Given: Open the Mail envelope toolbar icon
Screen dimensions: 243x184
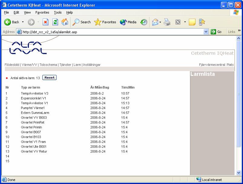Looking at the screenshot, I should pyautogui.click(x=155, y=22).
